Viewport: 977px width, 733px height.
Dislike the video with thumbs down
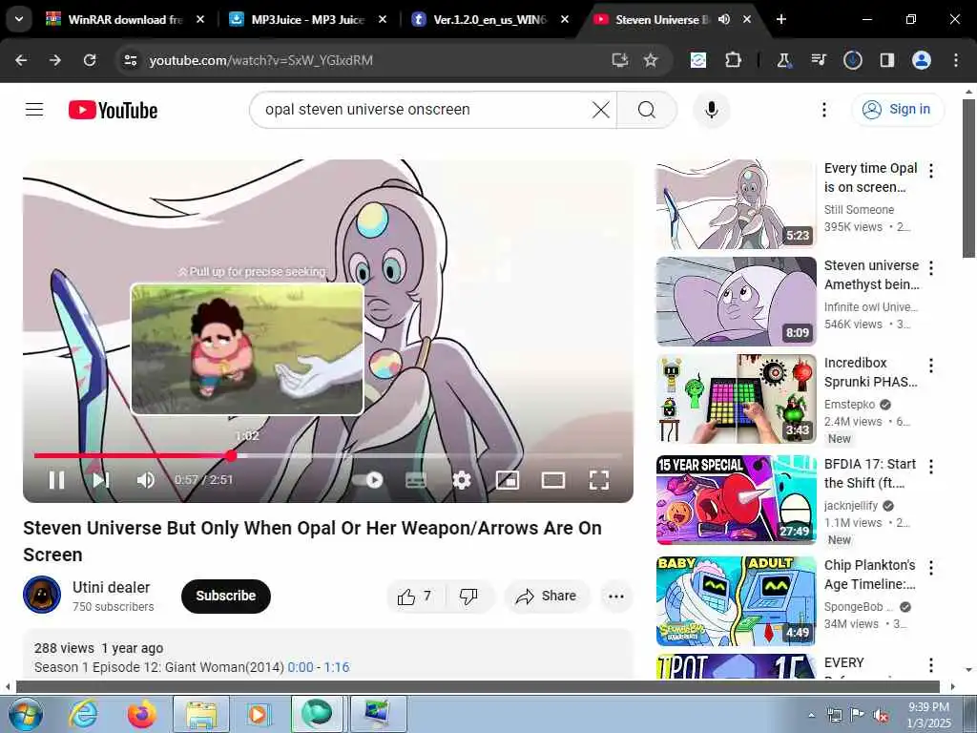point(468,597)
